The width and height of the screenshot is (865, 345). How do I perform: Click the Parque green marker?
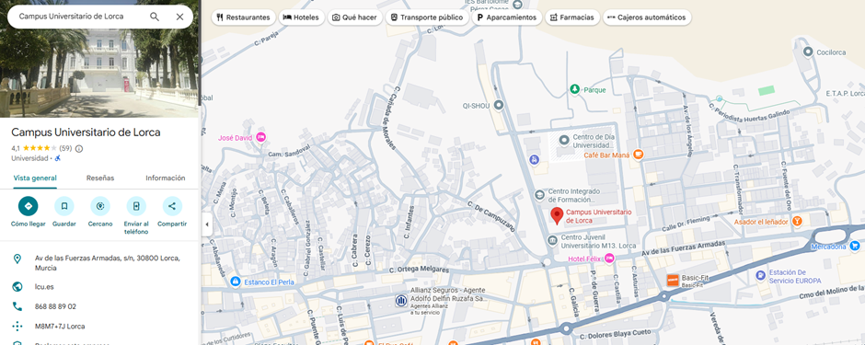(575, 88)
